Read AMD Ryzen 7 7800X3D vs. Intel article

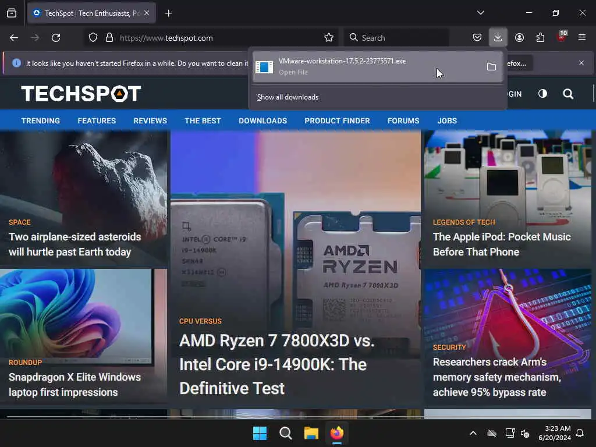276,364
